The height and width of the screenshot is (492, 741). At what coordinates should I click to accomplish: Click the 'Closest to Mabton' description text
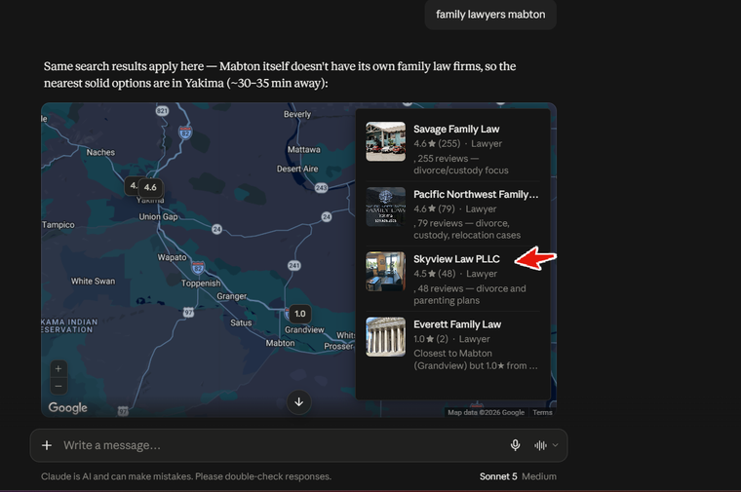point(476,360)
